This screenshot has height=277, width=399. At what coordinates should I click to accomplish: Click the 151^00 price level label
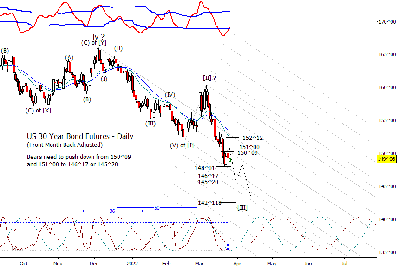click(249, 147)
